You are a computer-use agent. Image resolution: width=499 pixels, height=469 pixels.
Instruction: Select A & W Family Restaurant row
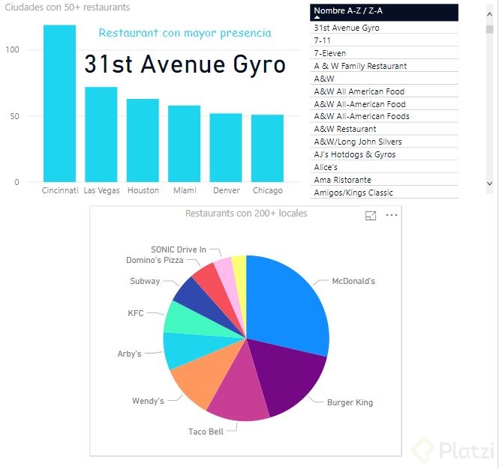pyautogui.click(x=384, y=66)
